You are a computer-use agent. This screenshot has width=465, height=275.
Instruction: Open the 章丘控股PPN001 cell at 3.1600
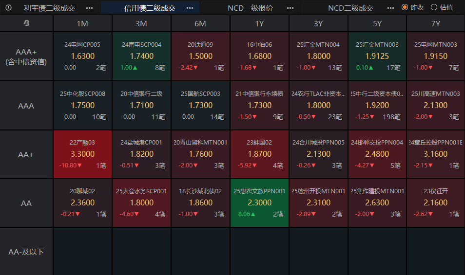pyautogui.click(x=436, y=154)
